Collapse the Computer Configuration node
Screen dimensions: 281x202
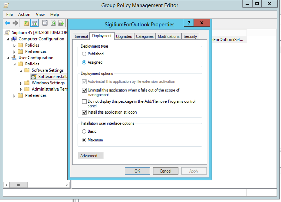[x=8, y=39]
